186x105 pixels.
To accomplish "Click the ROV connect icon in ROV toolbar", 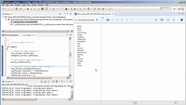I will (108, 20).
